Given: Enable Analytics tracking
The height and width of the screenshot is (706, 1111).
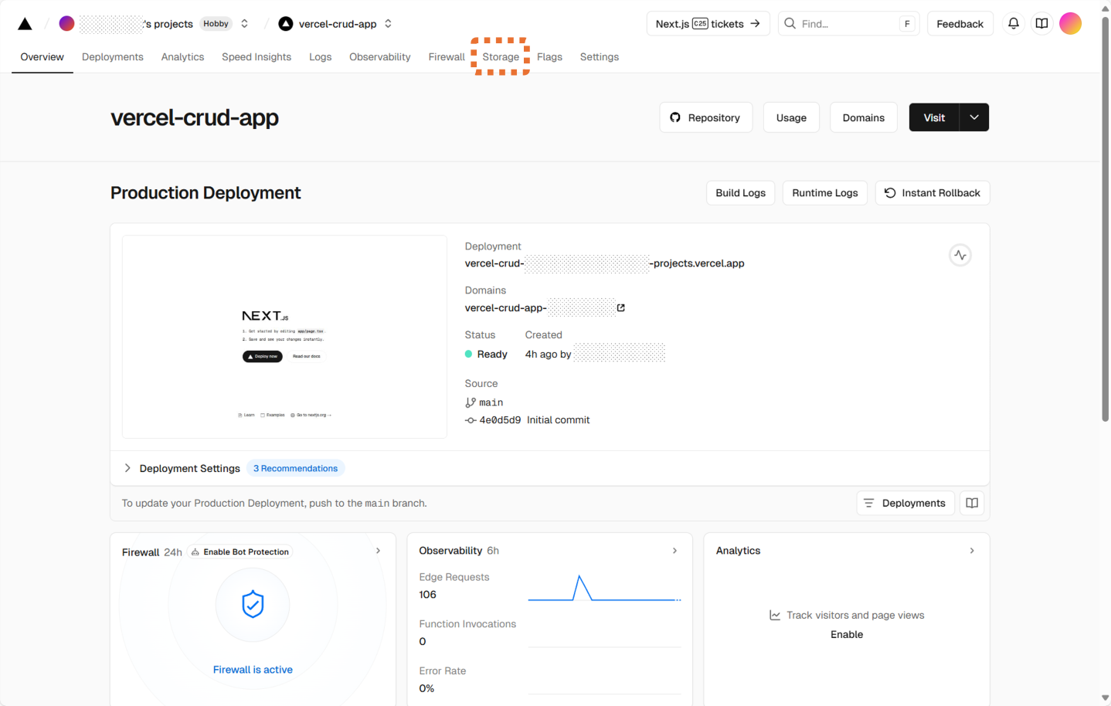Looking at the screenshot, I should coord(846,634).
